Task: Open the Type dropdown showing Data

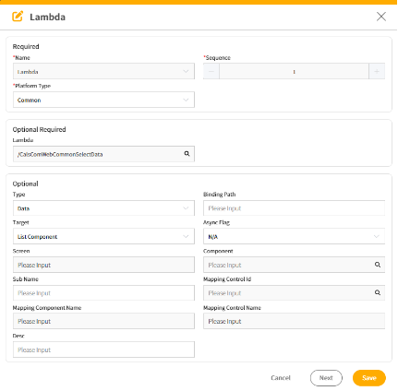Action: (x=103, y=208)
